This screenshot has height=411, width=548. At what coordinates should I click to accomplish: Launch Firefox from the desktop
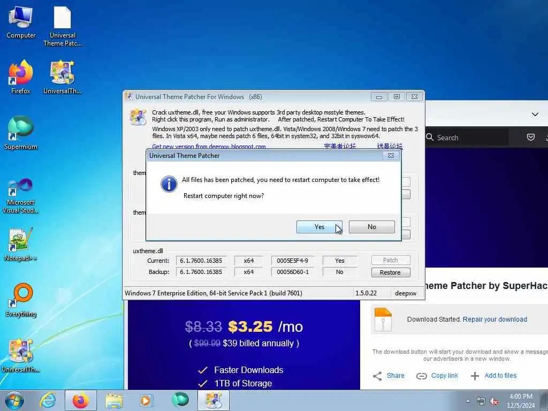[21, 77]
